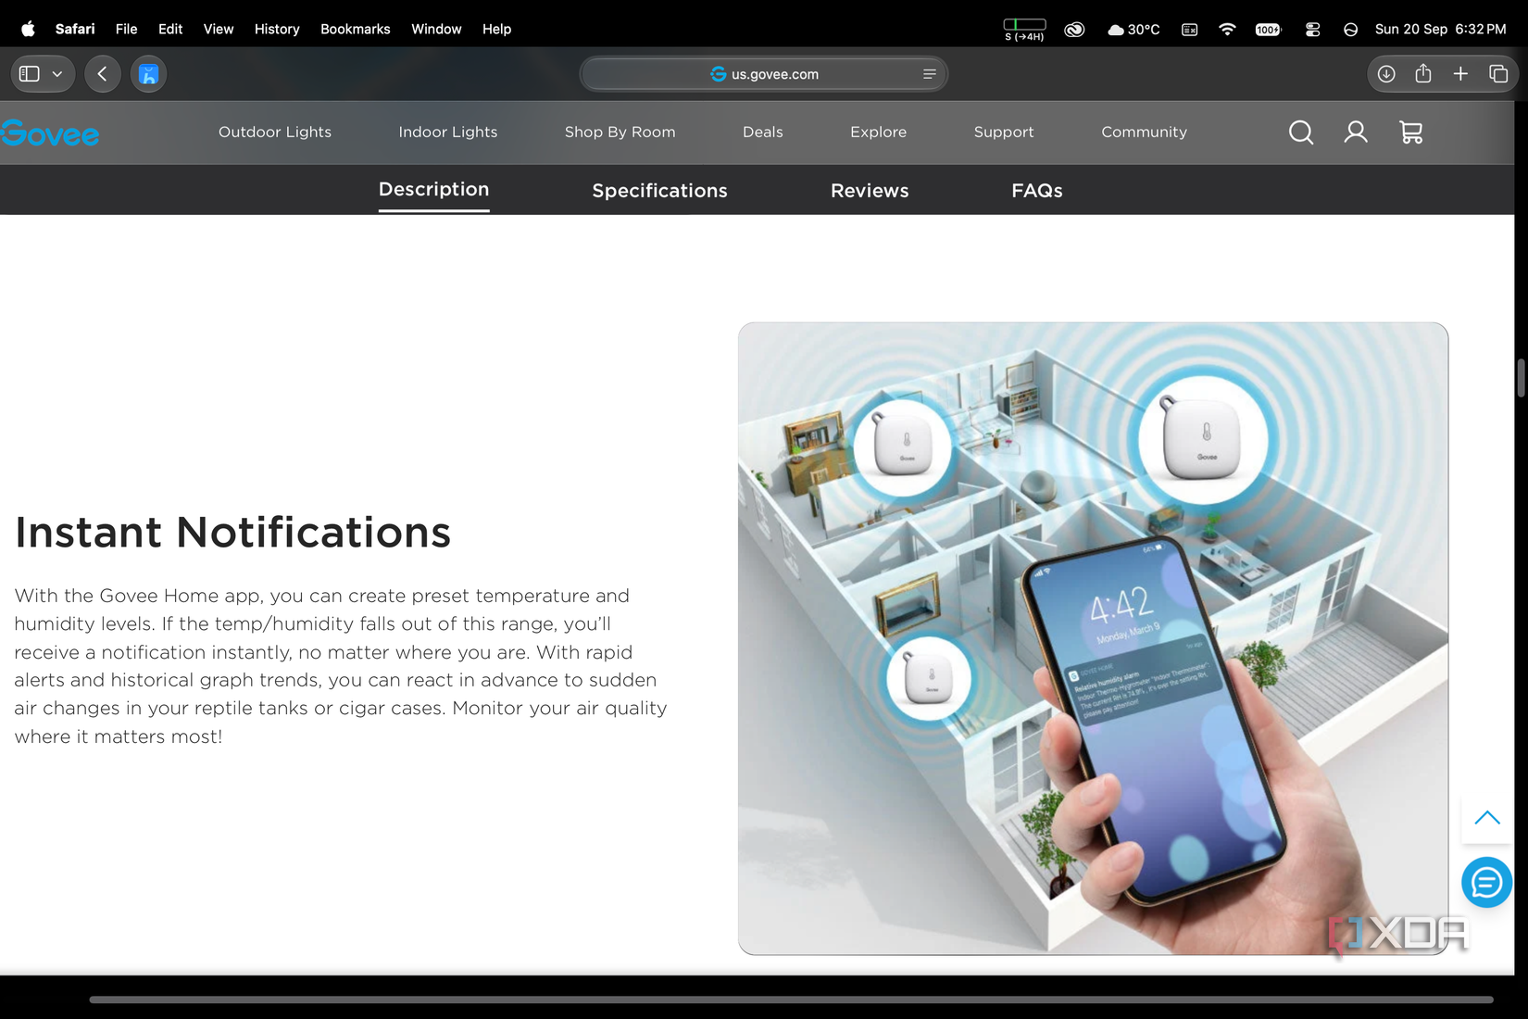Image resolution: width=1528 pixels, height=1019 pixels.
Task: Open the File menu
Action: click(x=127, y=29)
